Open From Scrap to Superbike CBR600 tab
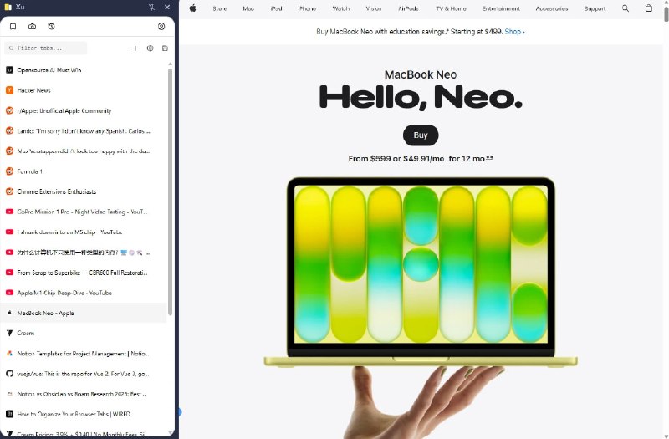The width and height of the screenshot is (669, 439). coord(84,273)
